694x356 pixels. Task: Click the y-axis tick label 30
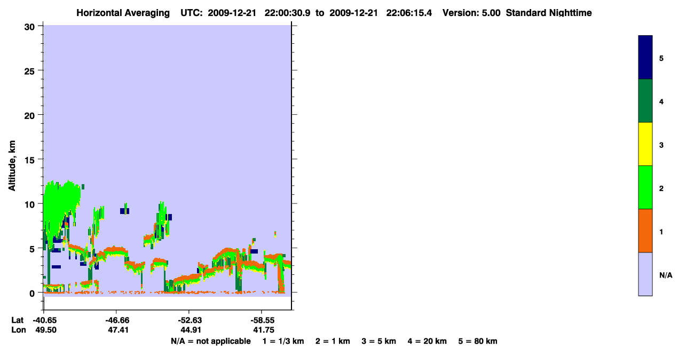[30, 26]
